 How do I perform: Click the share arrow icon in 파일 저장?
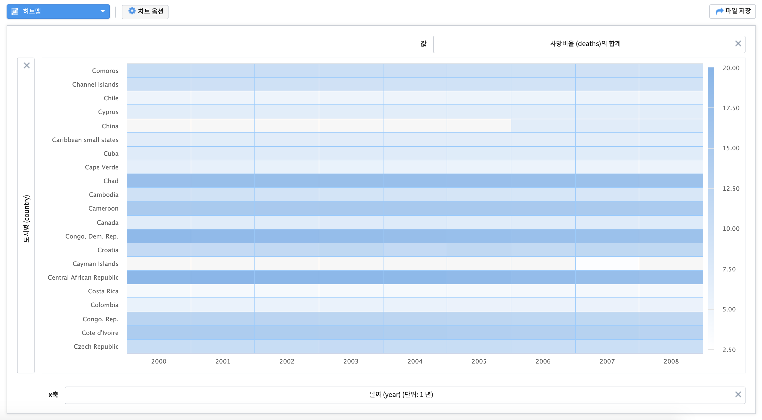(x=719, y=11)
